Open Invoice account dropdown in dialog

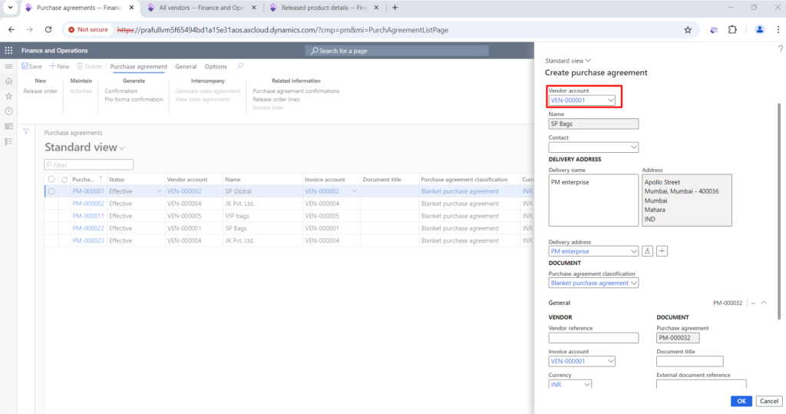click(610, 361)
